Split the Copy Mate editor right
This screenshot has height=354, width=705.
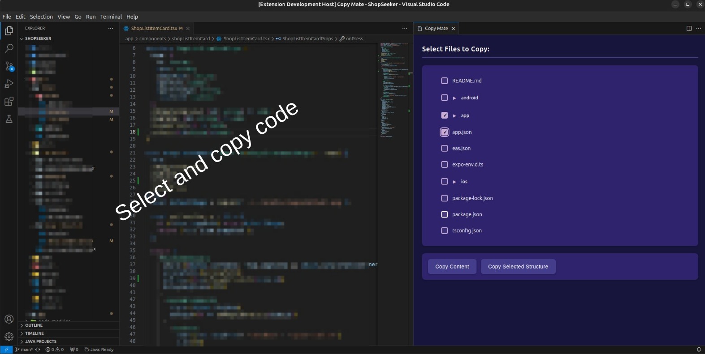(689, 28)
